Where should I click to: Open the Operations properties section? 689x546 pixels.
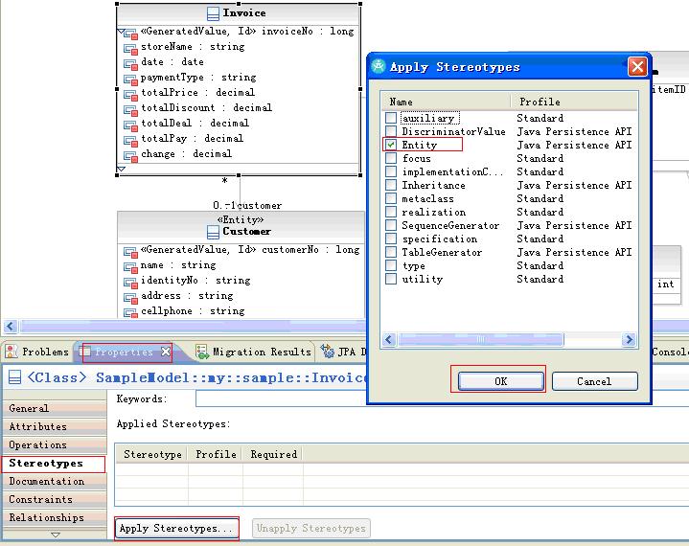pos(54,445)
